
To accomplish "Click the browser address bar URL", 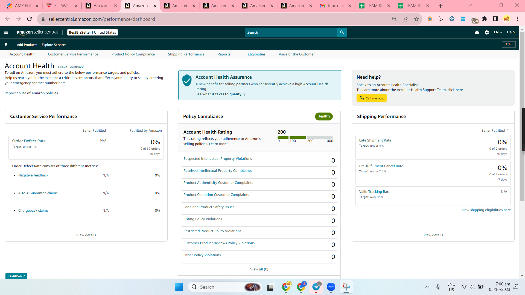I will (x=102, y=19).
